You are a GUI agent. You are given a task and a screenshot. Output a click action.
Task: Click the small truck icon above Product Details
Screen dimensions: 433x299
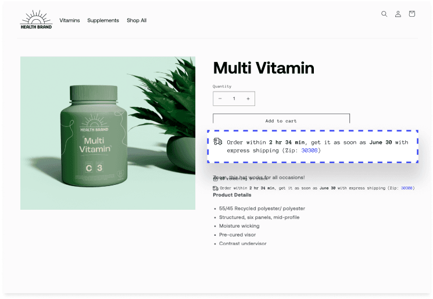pyautogui.click(x=216, y=188)
